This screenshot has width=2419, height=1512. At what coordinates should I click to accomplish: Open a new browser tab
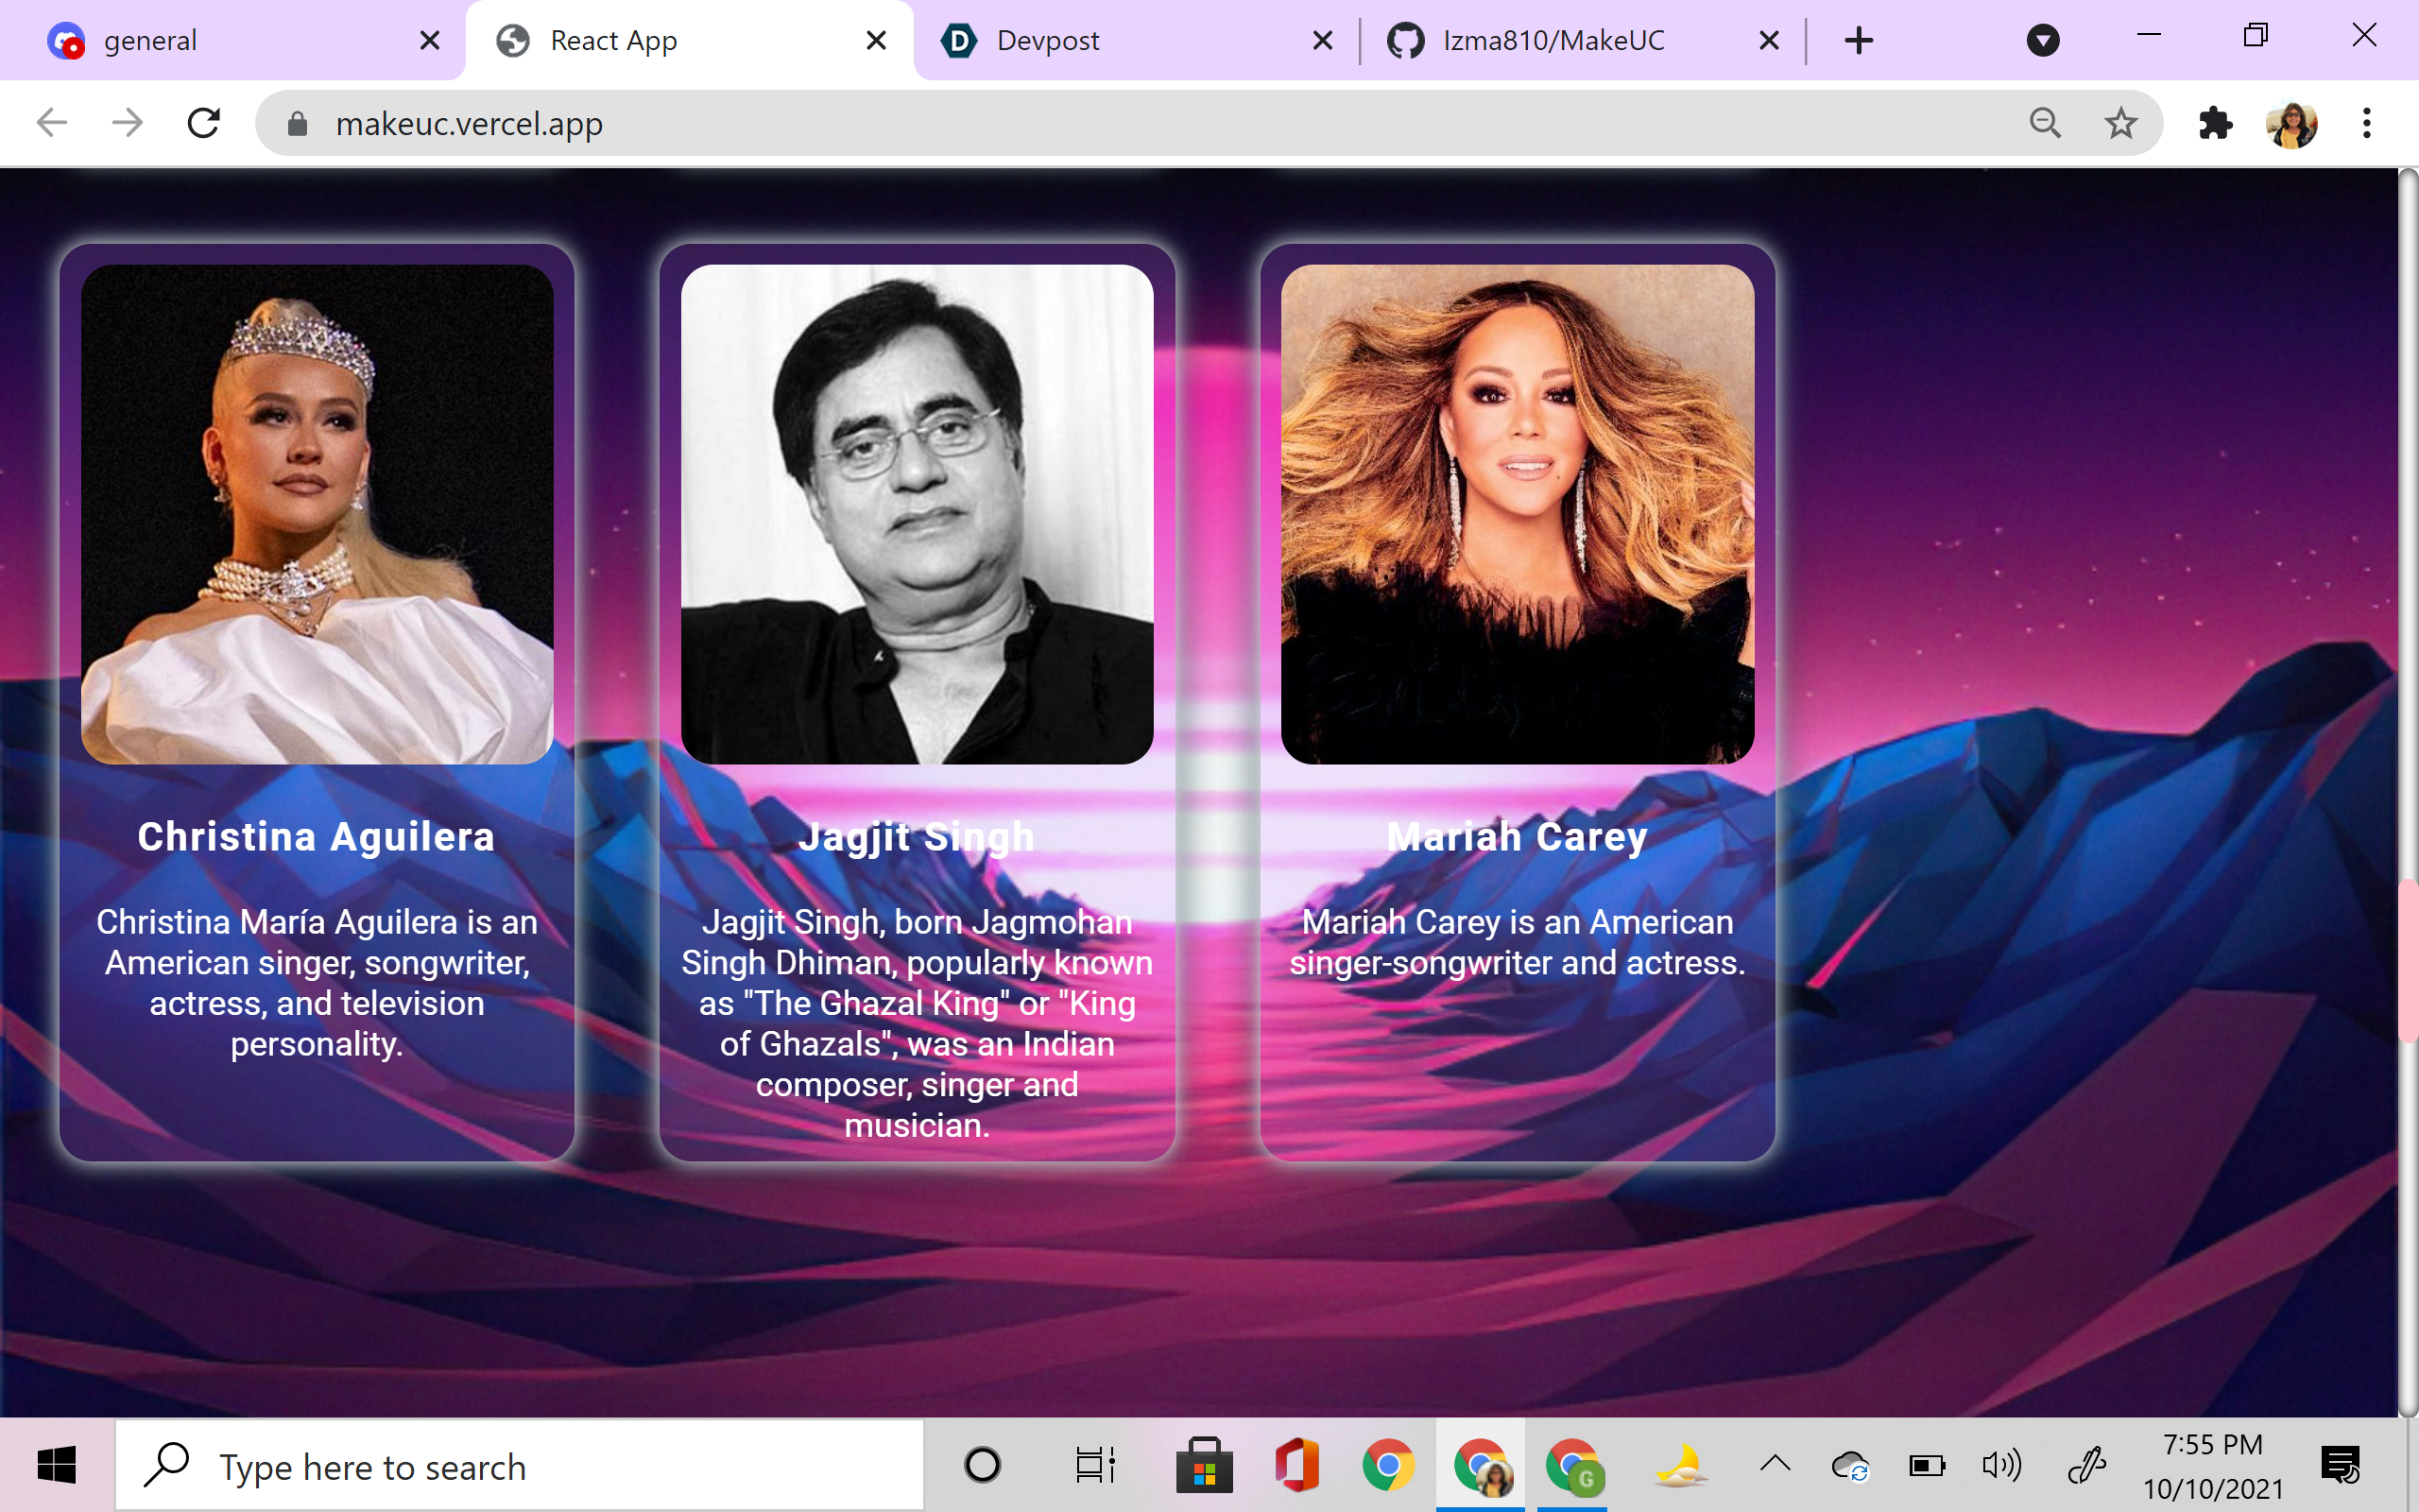(1859, 40)
